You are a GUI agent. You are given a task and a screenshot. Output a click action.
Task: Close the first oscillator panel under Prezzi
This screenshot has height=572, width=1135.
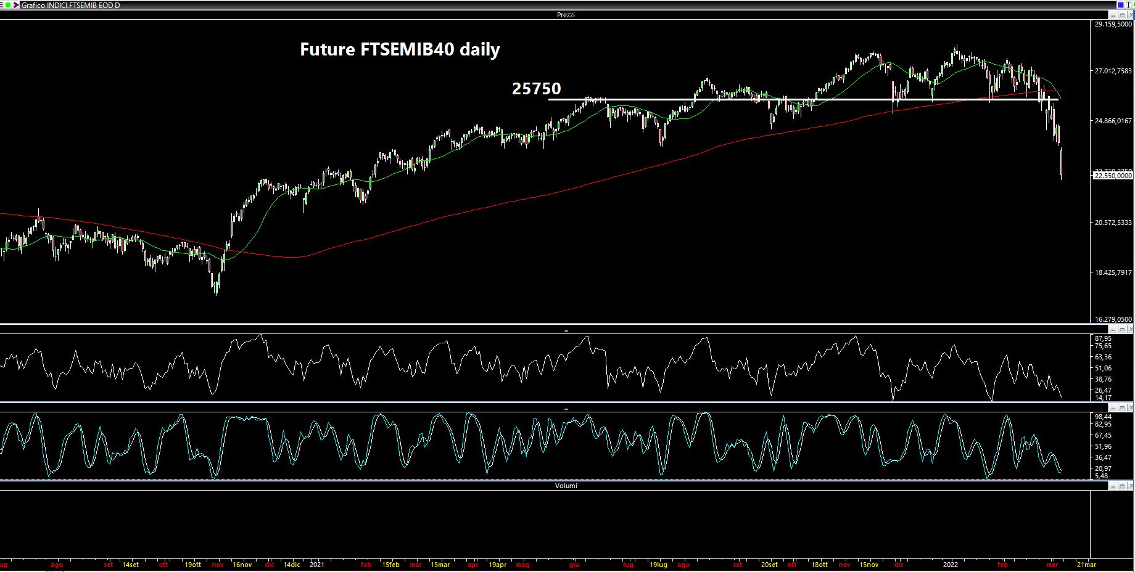click(x=1129, y=330)
